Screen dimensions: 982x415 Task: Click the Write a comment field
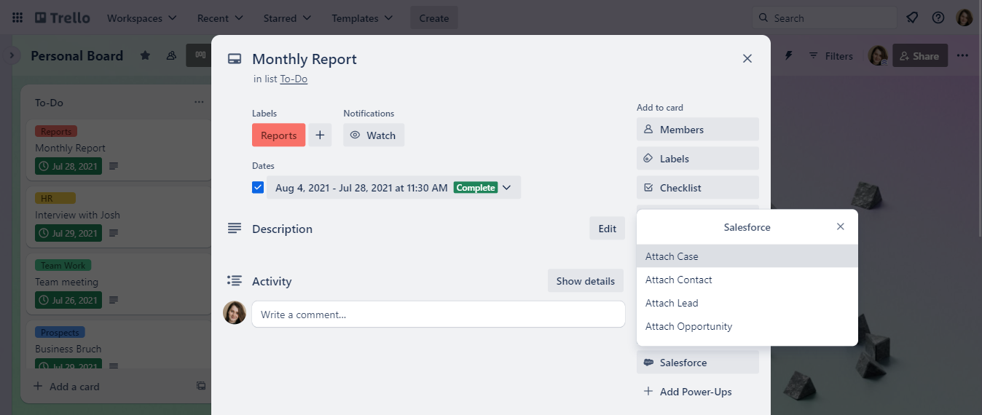point(438,315)
